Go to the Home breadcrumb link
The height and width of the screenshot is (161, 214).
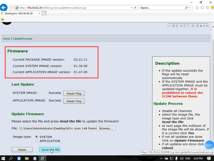(6, 39)
